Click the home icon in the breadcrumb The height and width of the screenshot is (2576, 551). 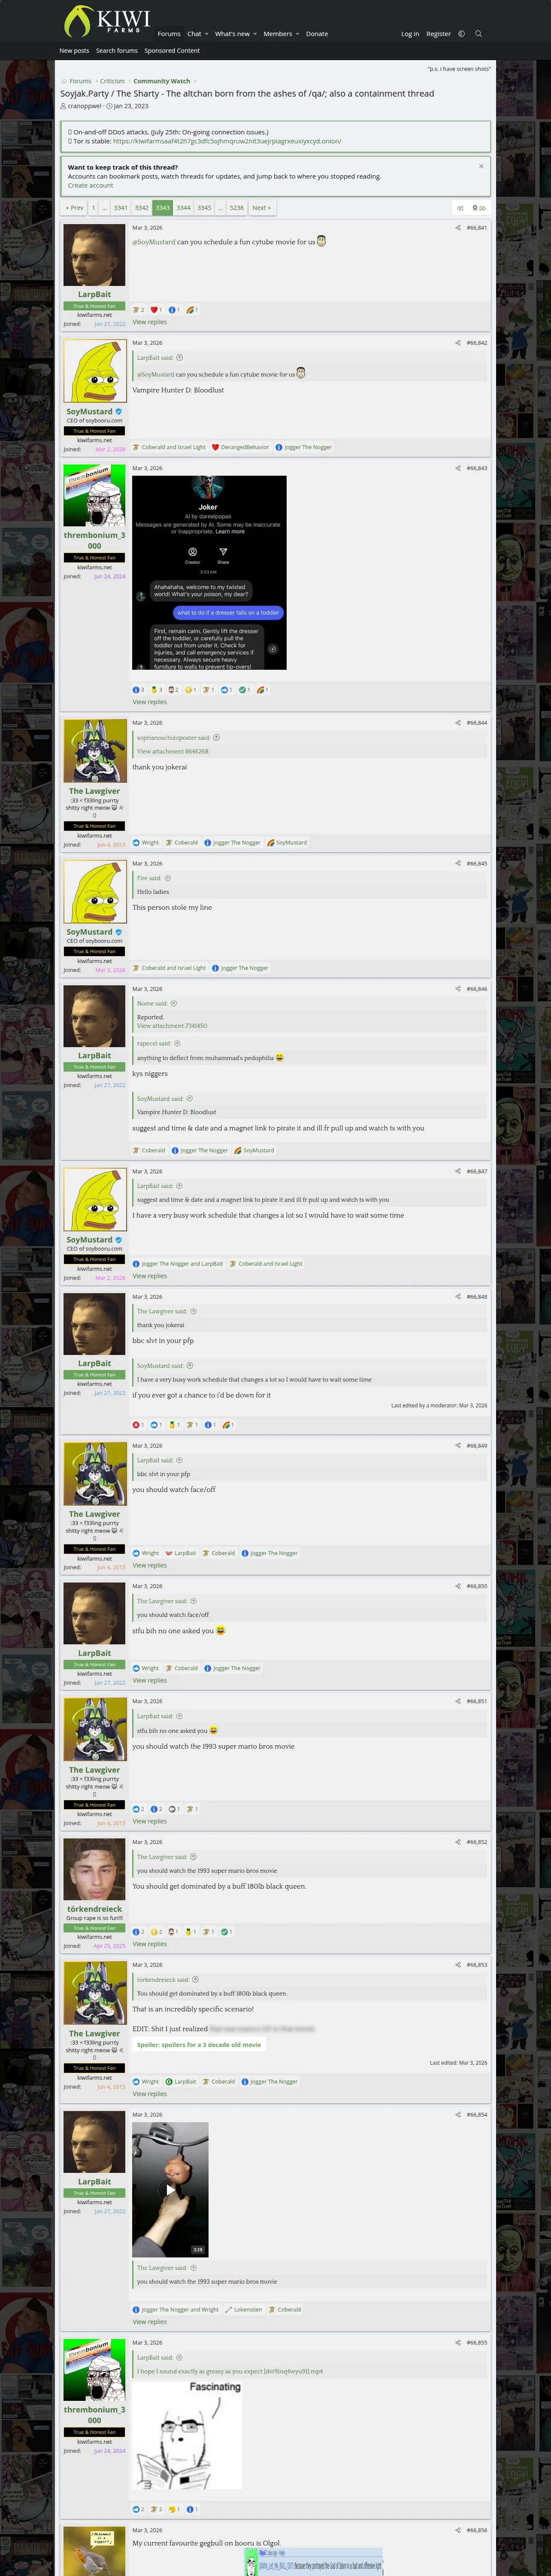pyautogui.click(x=64, y=81)
